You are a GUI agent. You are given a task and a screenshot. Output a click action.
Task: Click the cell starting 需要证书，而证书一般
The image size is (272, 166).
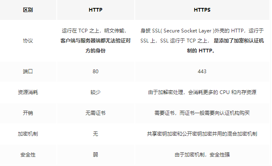click(202, 113)
